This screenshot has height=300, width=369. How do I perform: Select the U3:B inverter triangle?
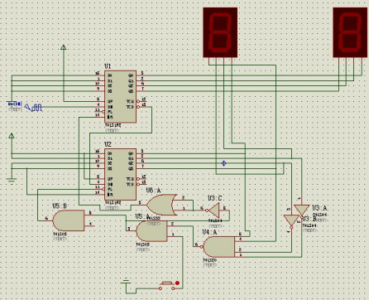291,220
